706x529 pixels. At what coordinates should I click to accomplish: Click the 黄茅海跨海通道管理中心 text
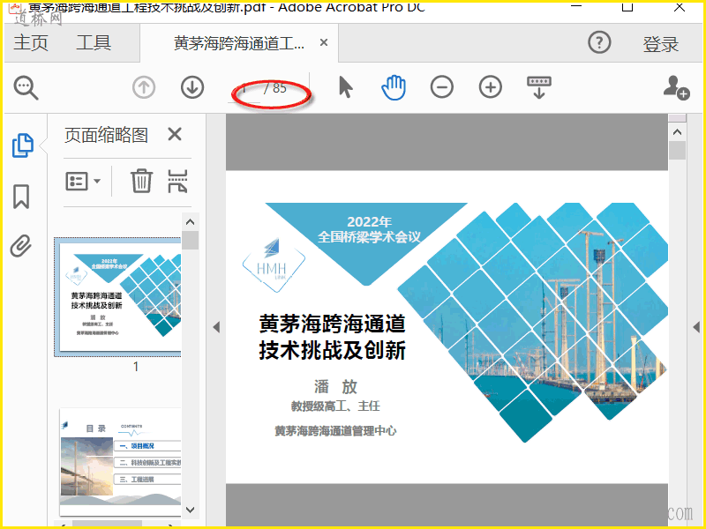pos(335,431)
